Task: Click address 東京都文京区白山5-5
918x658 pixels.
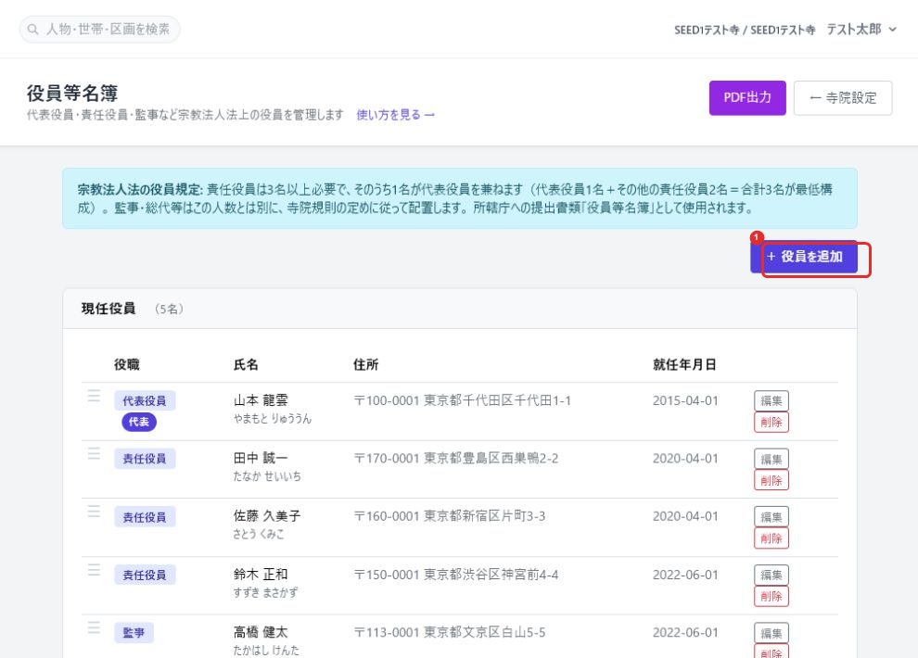Action: tap(484, 633)
